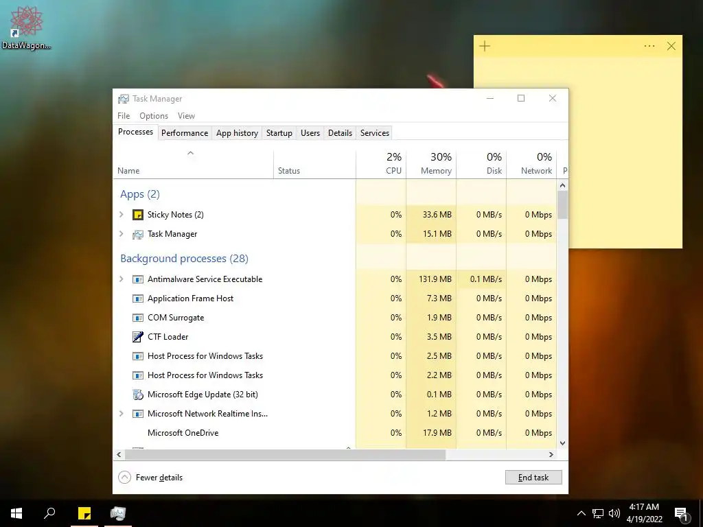
Task: Click the Task Manager process row icon
Action: pyautogui.click(x=137, y=234)
